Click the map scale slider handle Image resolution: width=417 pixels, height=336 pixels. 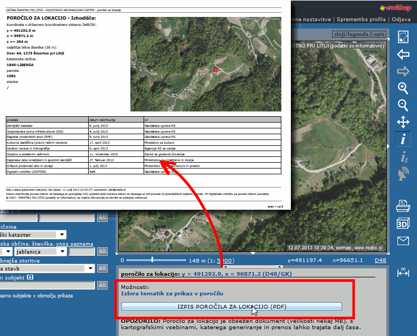click(152, 259)
